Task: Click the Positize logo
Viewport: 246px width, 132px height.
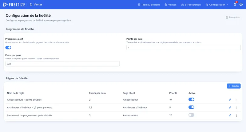Action: 14,5
